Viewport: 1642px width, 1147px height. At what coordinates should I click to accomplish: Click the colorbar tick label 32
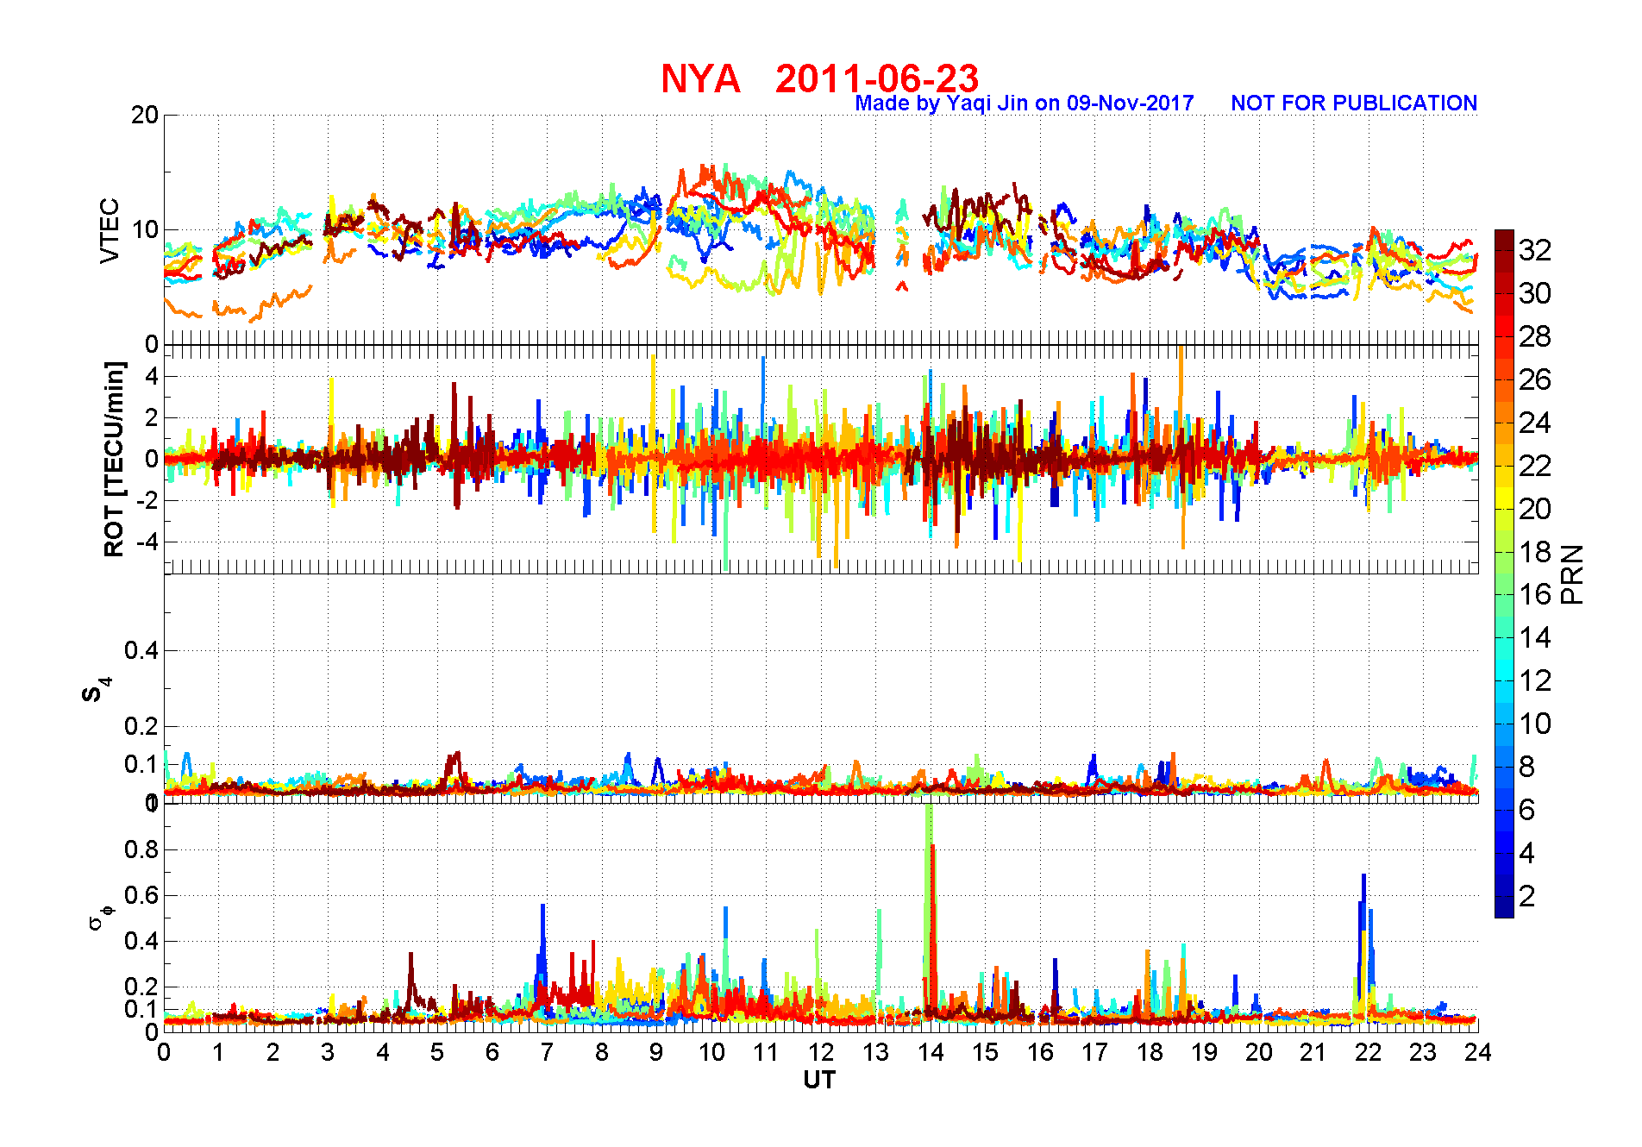(x=1535, y=250)
